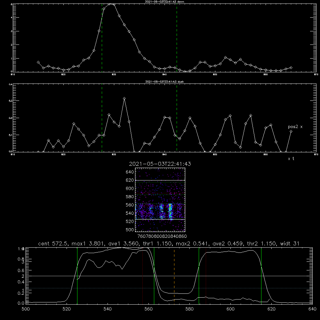
Task: Click the dawn plot title at the top
Action: point(164,2)
